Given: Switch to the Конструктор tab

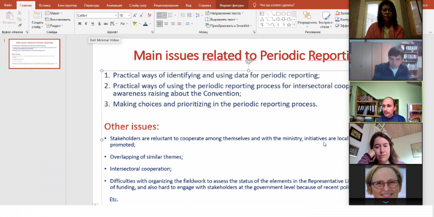Looking at the screenshot, I should pos(67,5).
